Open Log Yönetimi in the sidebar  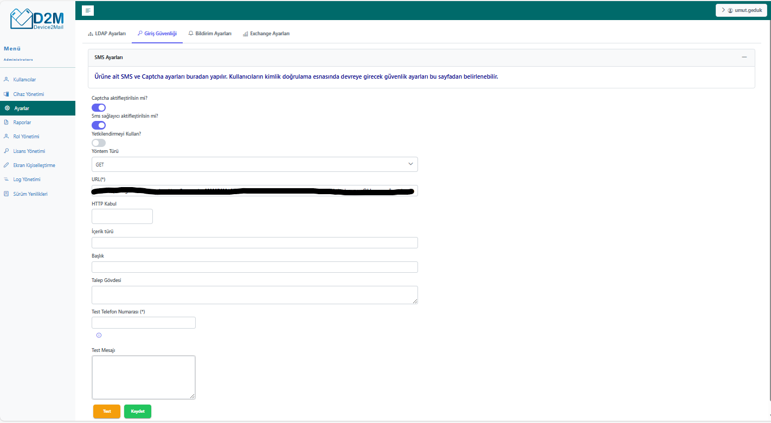(x=27, y=180)
